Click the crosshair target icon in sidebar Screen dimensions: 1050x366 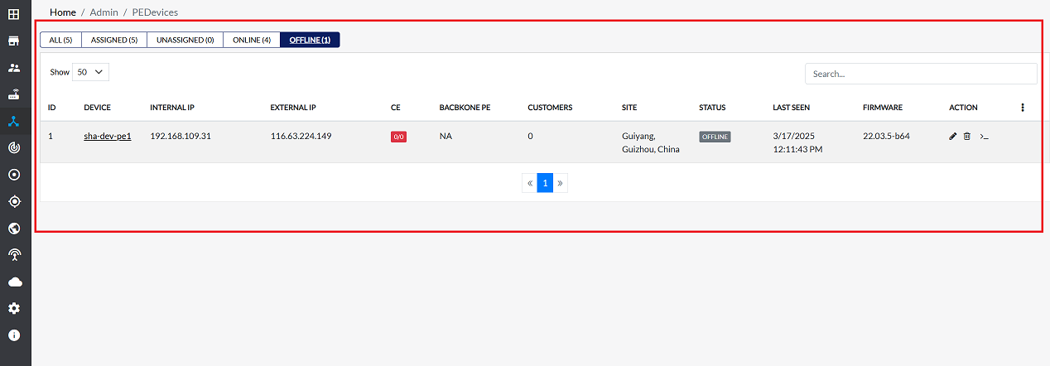14,201
